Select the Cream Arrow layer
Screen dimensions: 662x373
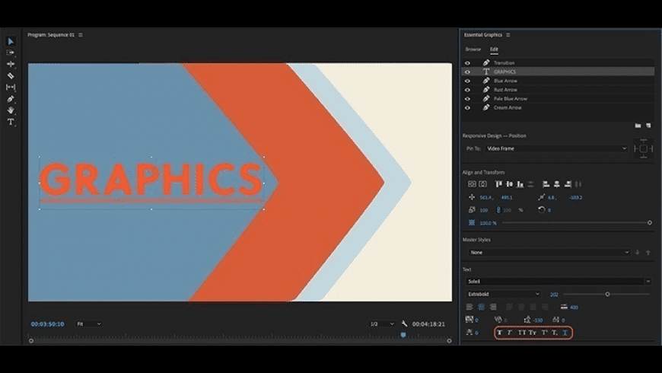509,107
